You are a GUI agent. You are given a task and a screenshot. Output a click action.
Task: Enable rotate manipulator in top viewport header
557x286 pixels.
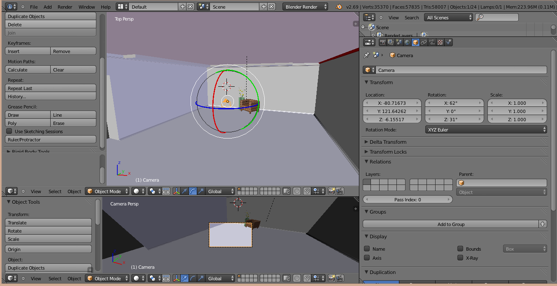193,191
